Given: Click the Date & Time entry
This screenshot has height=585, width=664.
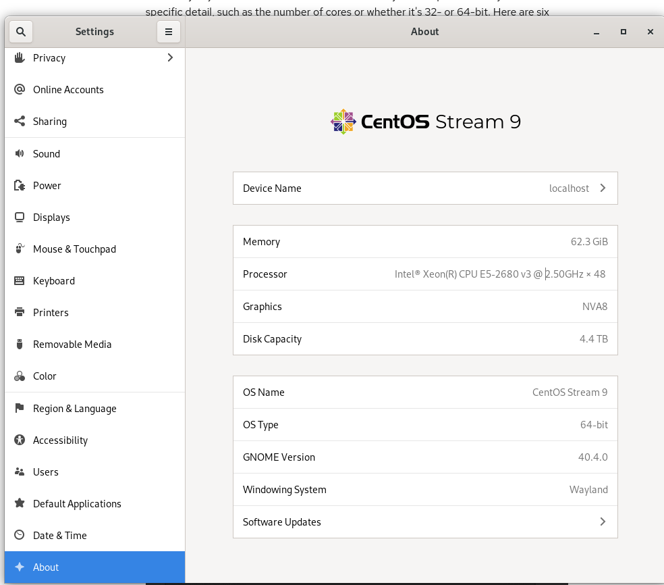Looking at the screenshot, I should coord(59,535).
